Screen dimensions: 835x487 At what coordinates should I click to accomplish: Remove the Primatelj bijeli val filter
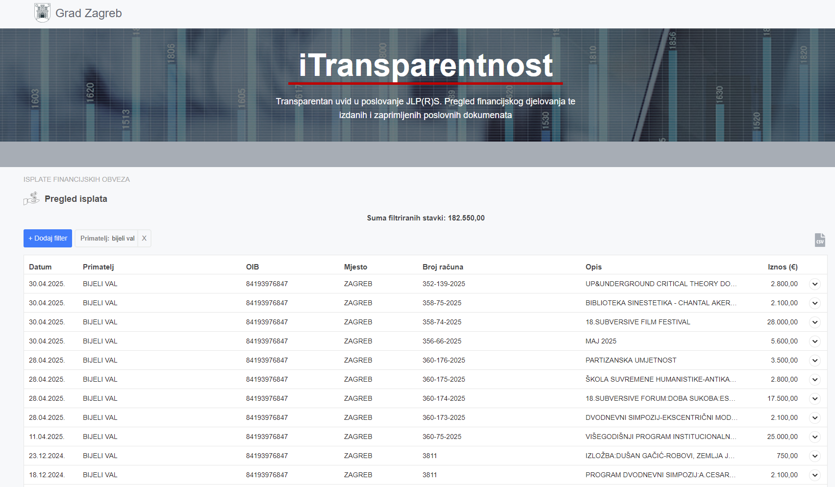[x=144, y=238]
